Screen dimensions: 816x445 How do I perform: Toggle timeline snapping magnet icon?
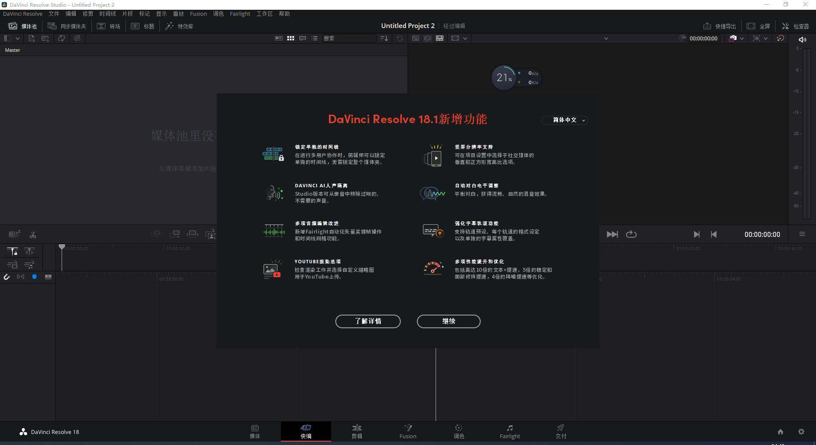(x=6, y=277)
